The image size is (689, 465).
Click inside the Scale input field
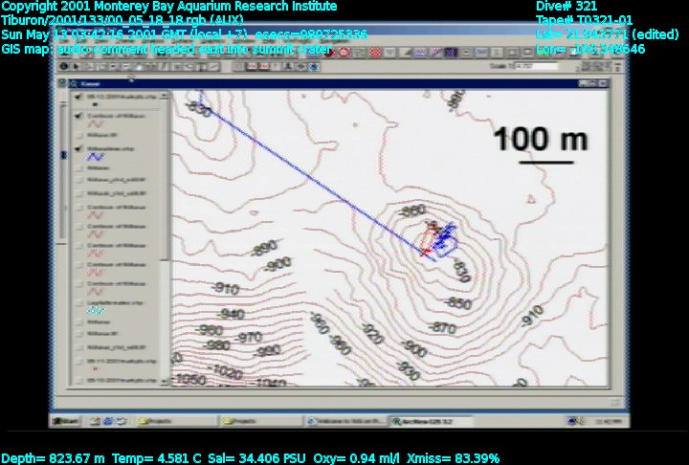(535, 66)
